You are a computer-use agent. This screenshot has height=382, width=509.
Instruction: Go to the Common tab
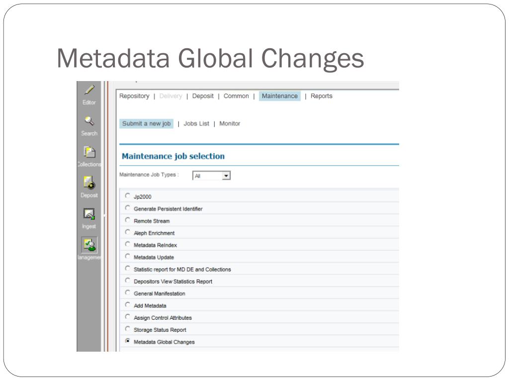point(236,96)
